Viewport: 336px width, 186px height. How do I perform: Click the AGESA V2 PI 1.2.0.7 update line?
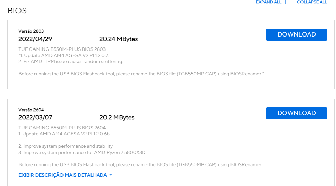(x=64, y=56)
